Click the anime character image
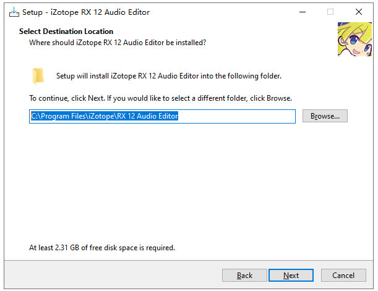Image resolution: width=378 pixels, height=291 pixels. [x=354, y=40]
